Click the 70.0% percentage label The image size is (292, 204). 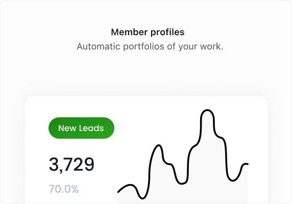(64, 189)
